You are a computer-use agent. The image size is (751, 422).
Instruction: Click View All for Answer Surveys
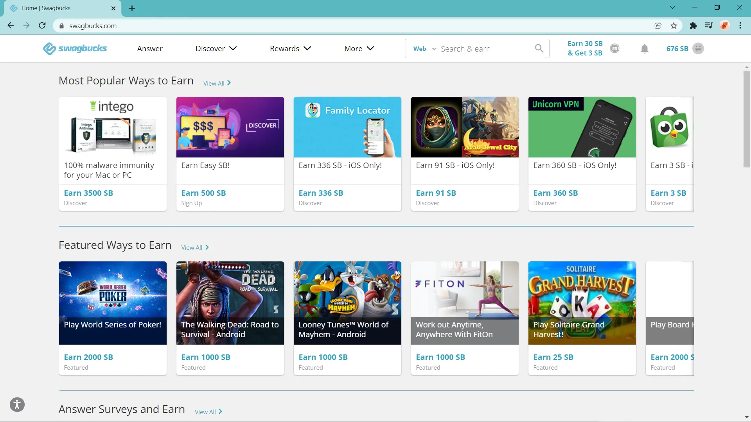click(x=208, y=412)
